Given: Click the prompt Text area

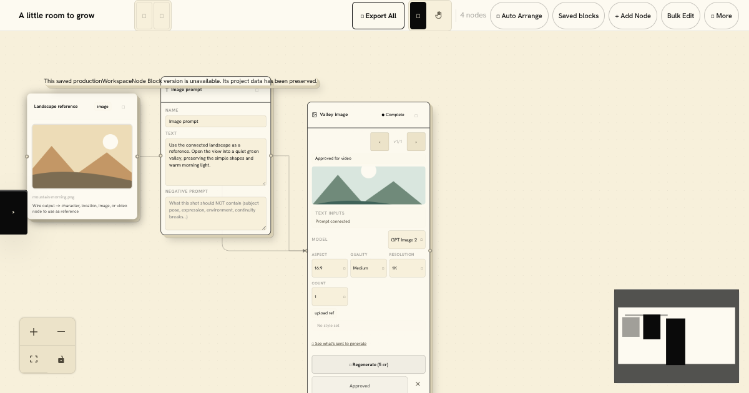Looking at the screenshot, I should coord(216,162).
